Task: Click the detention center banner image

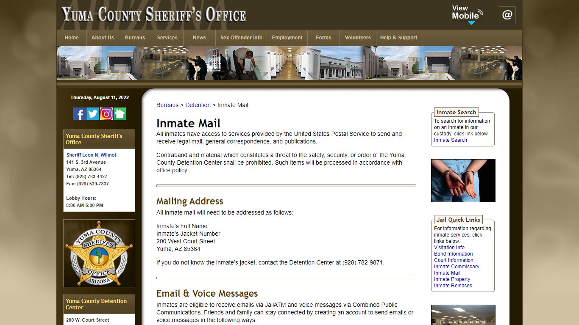Action: pos(289,63)
